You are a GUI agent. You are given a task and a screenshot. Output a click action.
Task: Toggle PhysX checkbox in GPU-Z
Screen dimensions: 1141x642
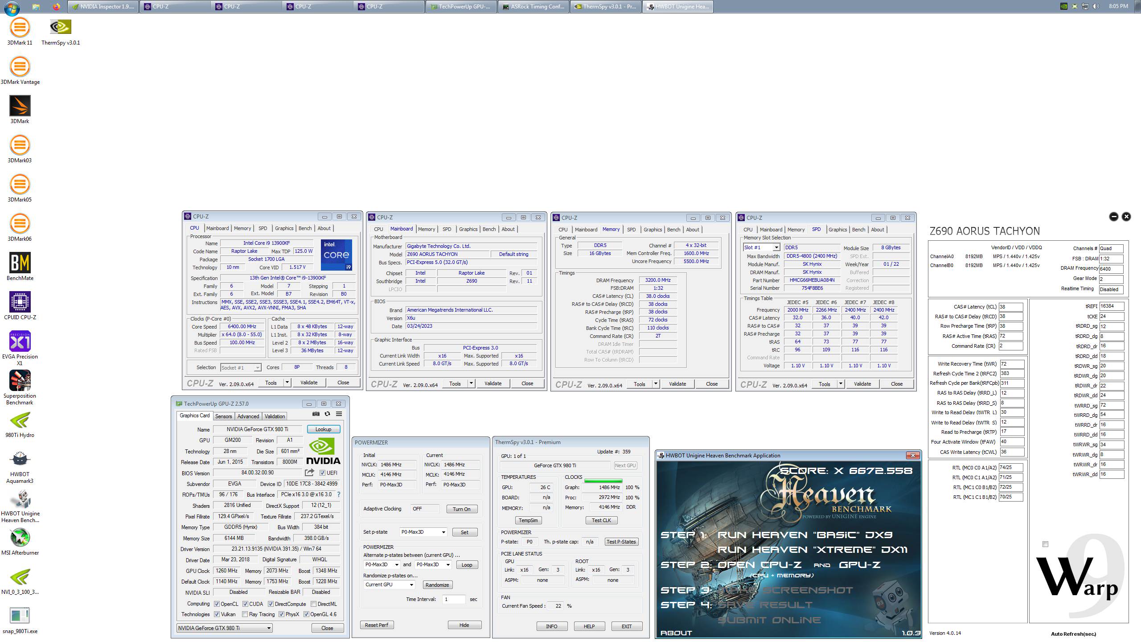pyautogui.click(x=281, y=614)
